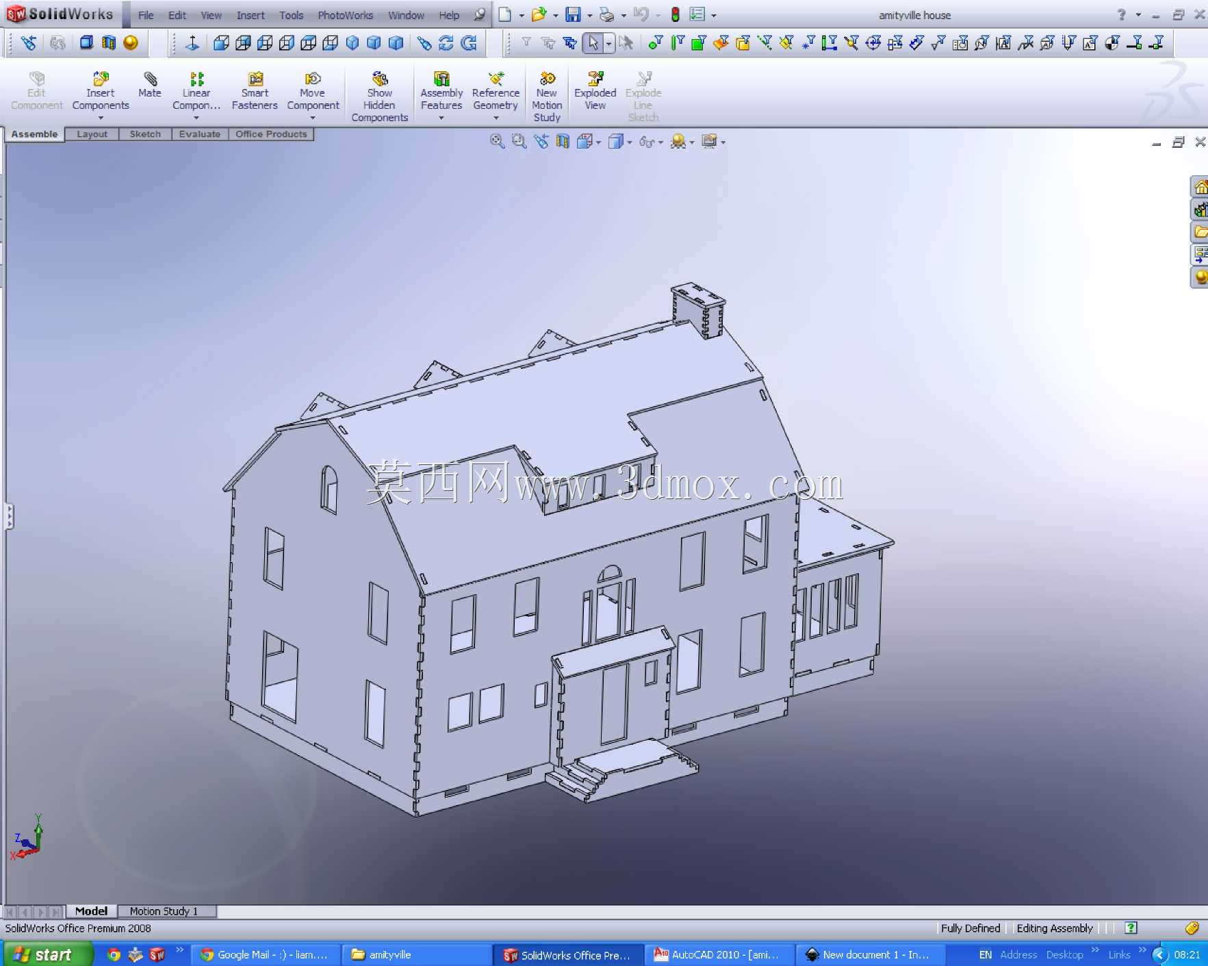Click the RealView gold sphere icon in task pane

pyautogui.click(x=1200, y=277)
